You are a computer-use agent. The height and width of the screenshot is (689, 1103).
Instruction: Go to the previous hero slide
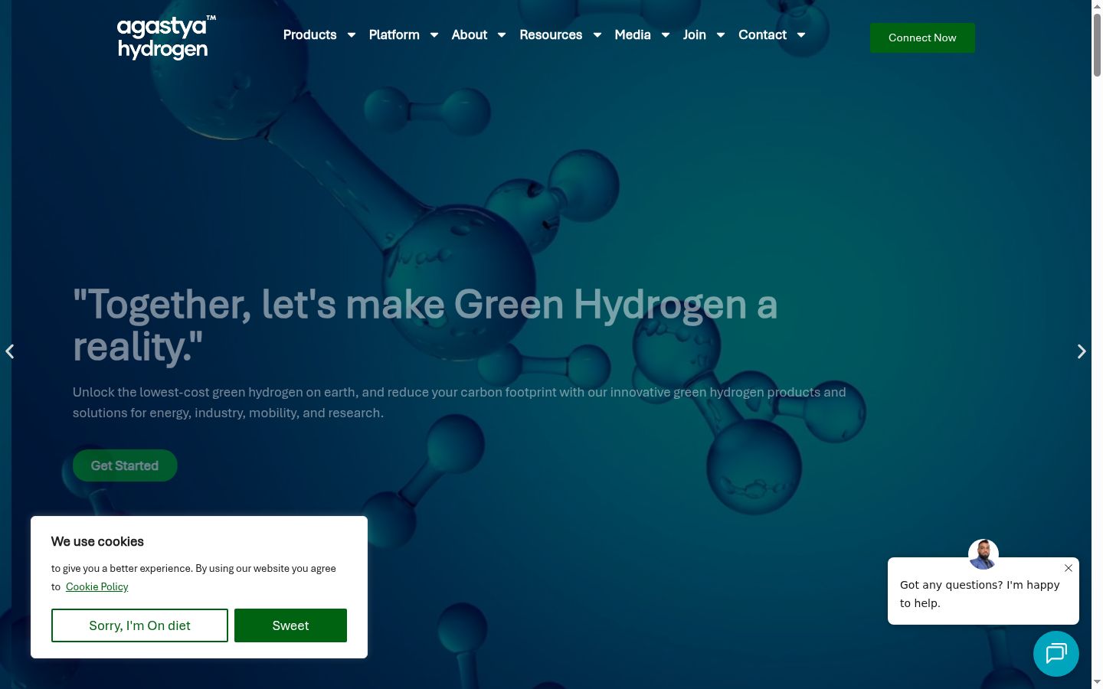pos(10,351)
